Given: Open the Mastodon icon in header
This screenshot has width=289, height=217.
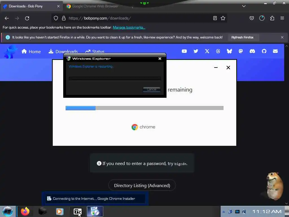Looking at the screenshot, I should pyautogui.click(x=241, y=51).
